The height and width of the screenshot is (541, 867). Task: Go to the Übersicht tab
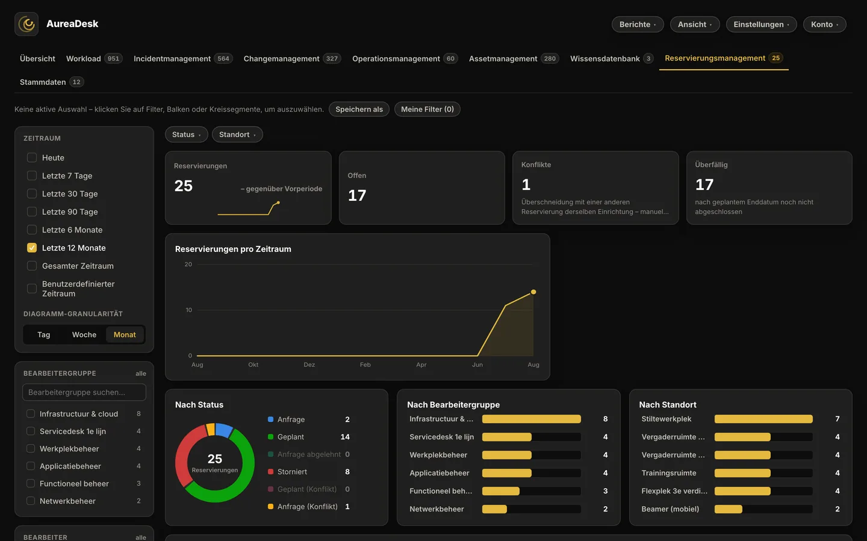tap(37, 58)
